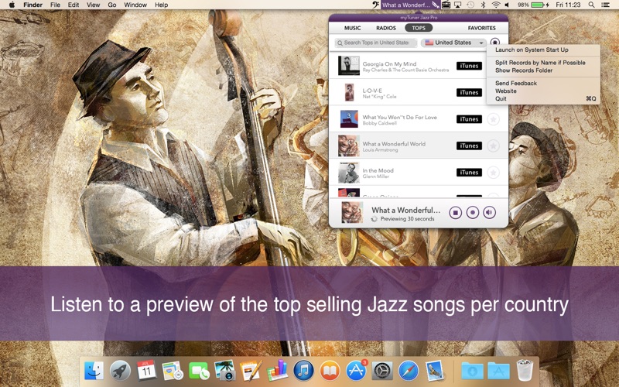Image resolution: width=619 pixels, height=387 pixels.
Task: Open iBooks from the Dock
Action: tap(330, 371)
